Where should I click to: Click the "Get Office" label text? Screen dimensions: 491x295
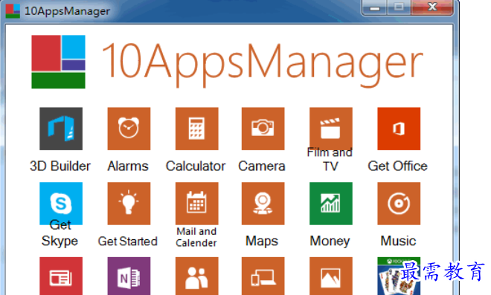(398, 166)
